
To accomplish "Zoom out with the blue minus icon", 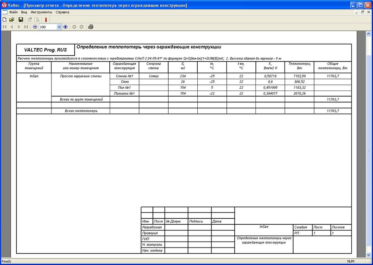I will click(35, 27).
